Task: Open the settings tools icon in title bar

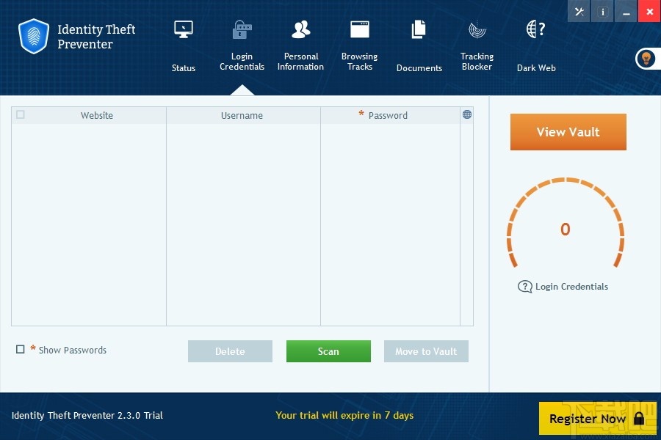Action: tap(579, 12)
